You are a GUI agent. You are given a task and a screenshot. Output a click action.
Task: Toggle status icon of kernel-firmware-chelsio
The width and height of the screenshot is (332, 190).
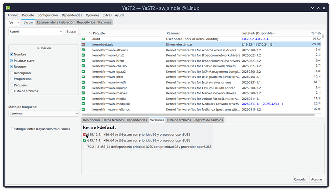tap(83, 66)
